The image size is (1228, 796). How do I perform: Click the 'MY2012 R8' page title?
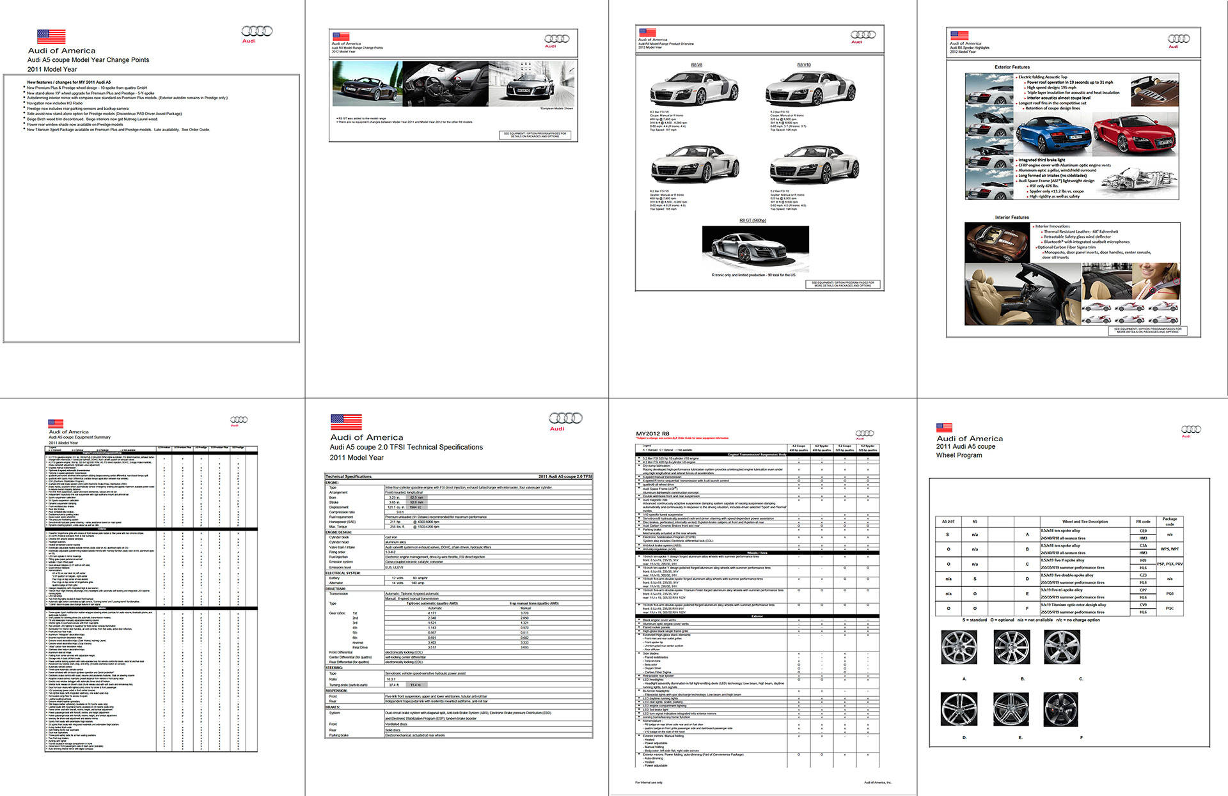pos(652,433)
